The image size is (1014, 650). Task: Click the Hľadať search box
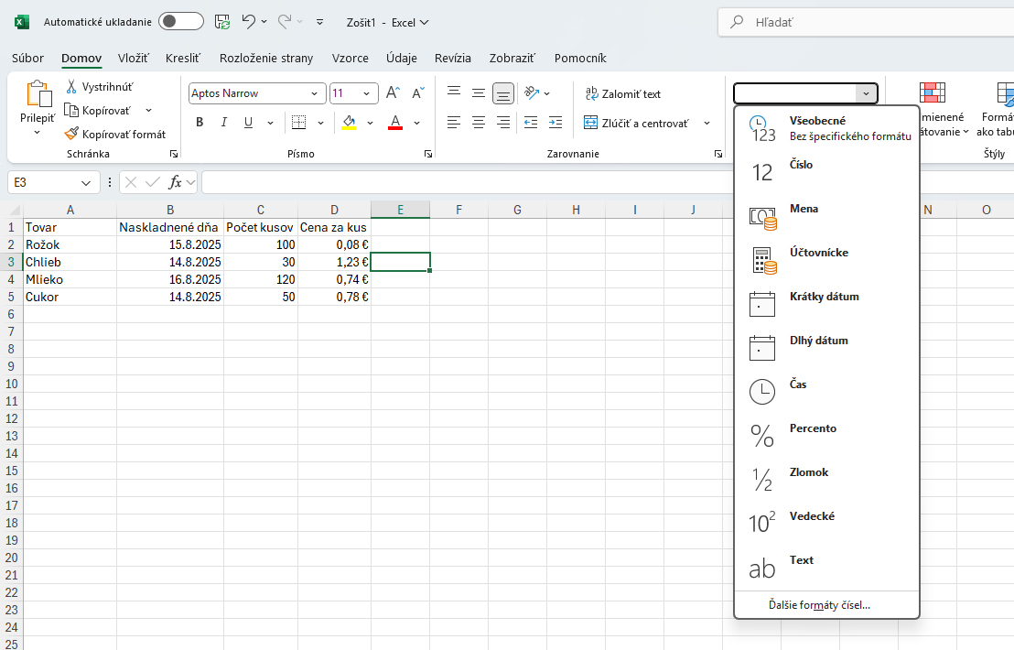(x=867, y=22)
